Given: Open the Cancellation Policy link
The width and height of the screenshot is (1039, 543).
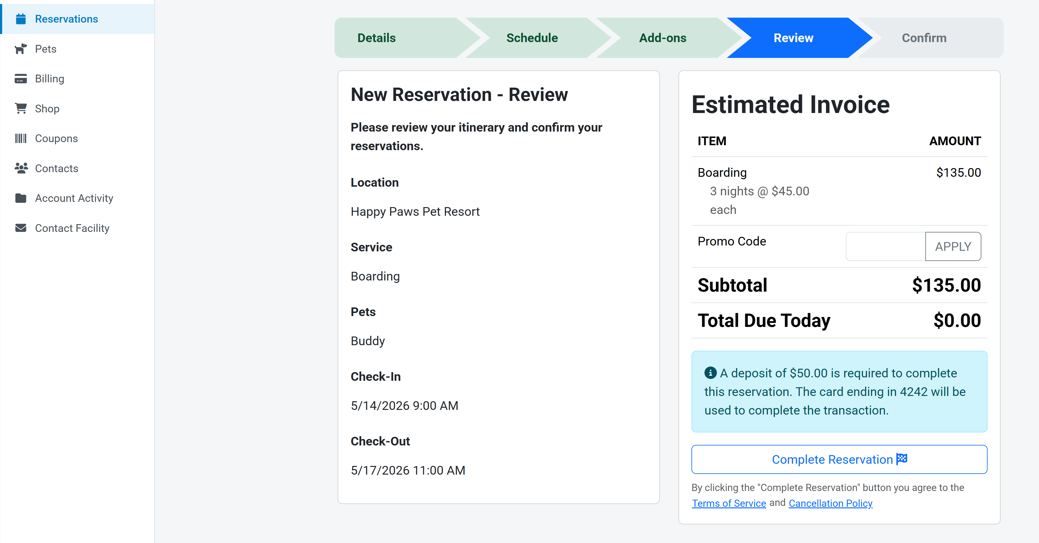Looking at the screenshot, I should (x=831, y=503).
